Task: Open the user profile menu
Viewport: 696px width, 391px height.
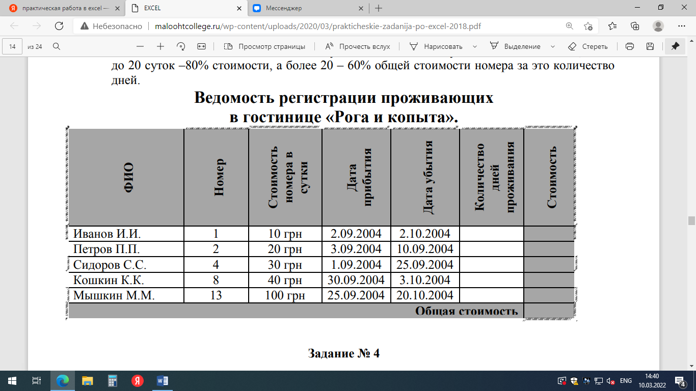Action: tap(658, 26)
